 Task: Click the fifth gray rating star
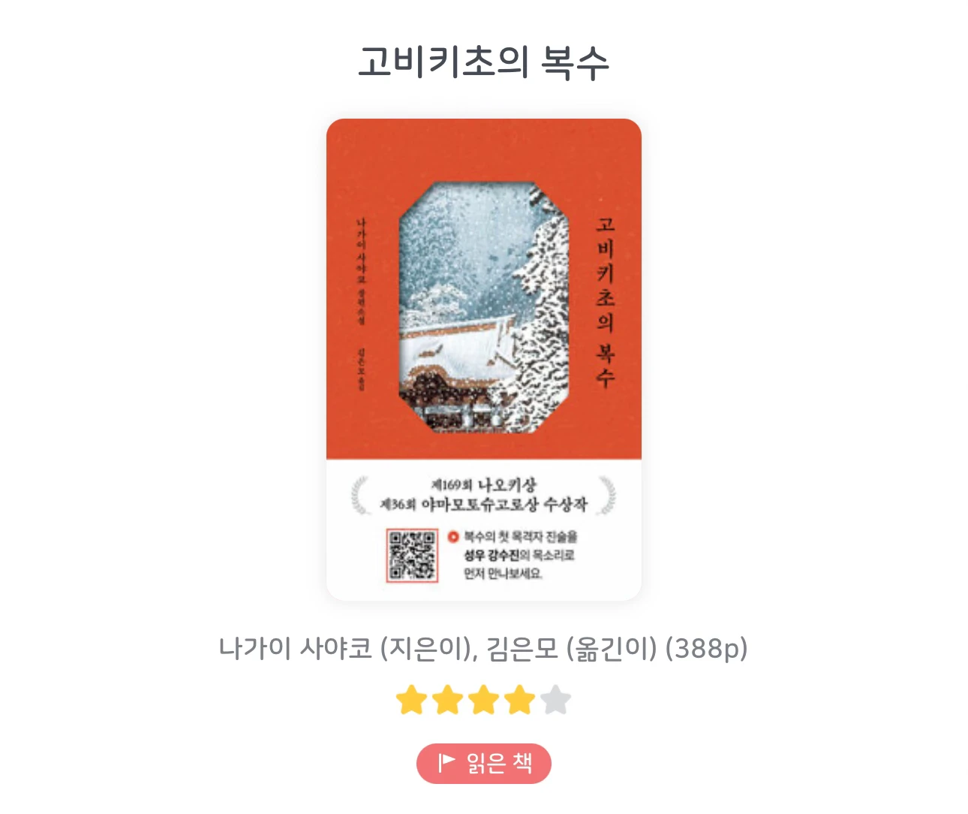tap(556, 700)
